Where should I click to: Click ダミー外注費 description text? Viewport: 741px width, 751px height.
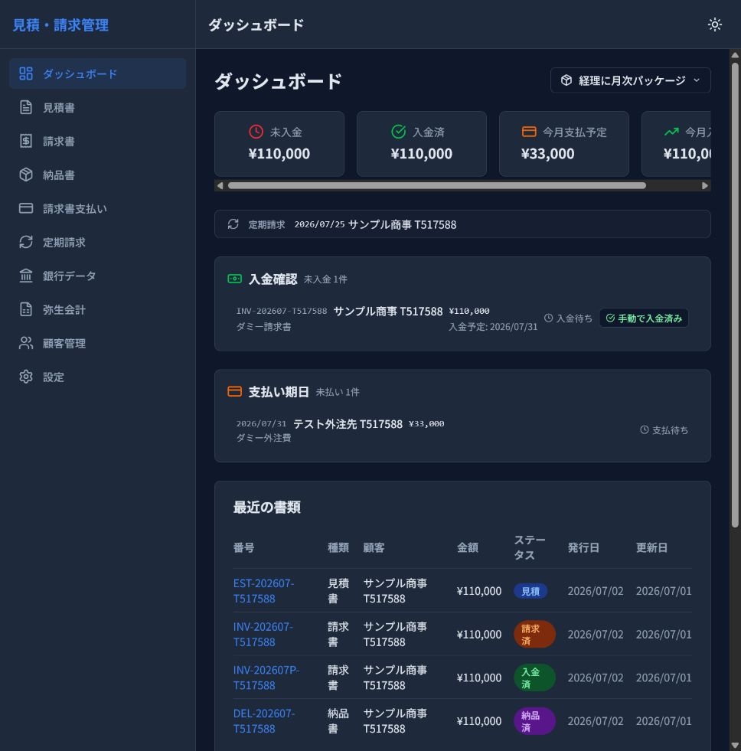(x=263, y=438)
